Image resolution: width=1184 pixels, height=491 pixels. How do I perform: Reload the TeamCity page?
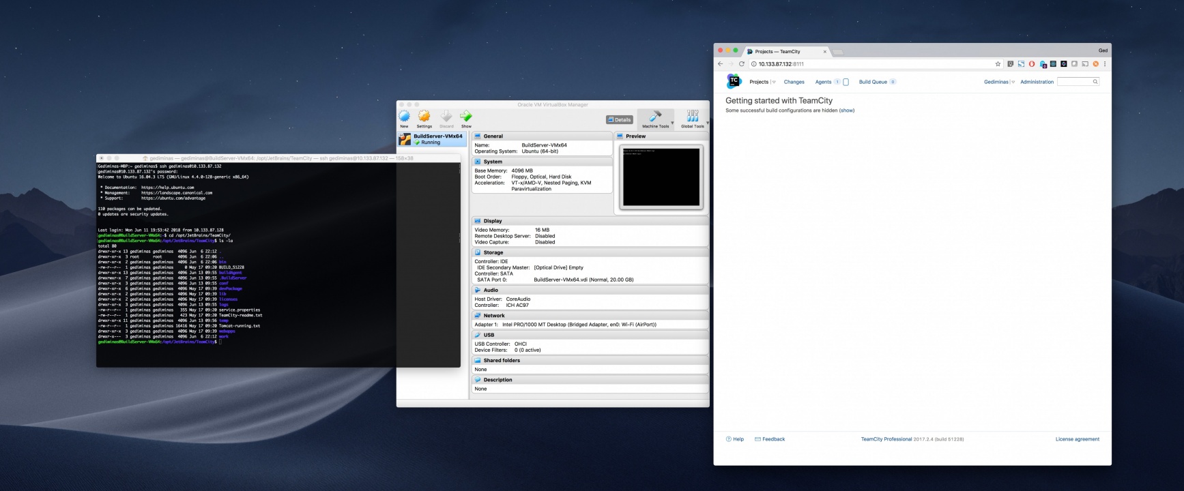pyautogui.click(x=742, y=64)
